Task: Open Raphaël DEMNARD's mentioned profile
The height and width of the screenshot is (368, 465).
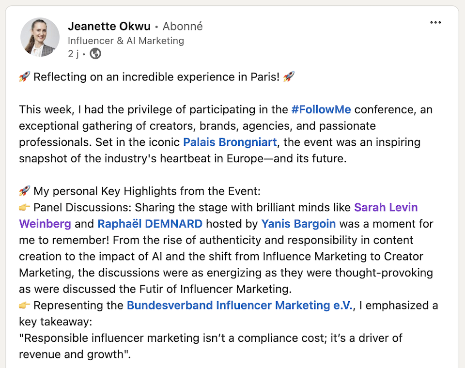Action: tap(150, 224)
